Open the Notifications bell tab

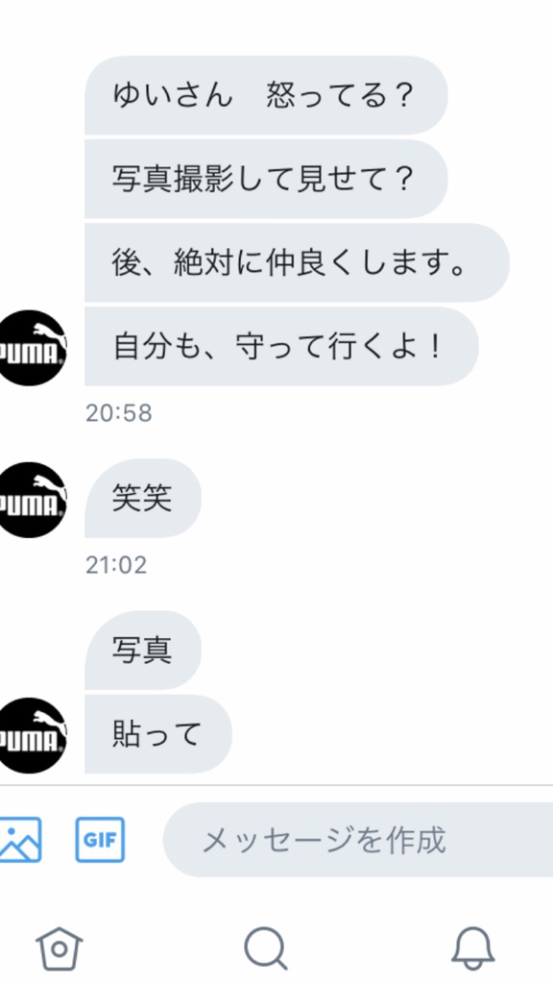pyautogui.click(x=473, y=948)
